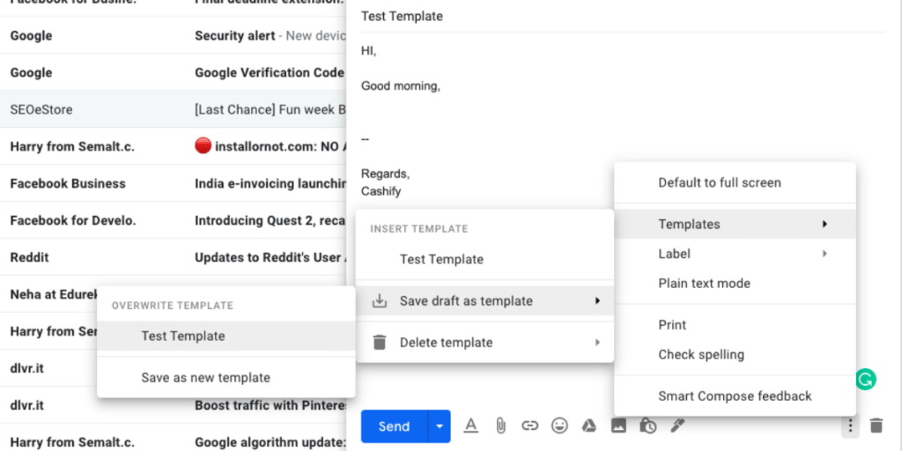Open more options three-dot icon

(x=850, y=425)
